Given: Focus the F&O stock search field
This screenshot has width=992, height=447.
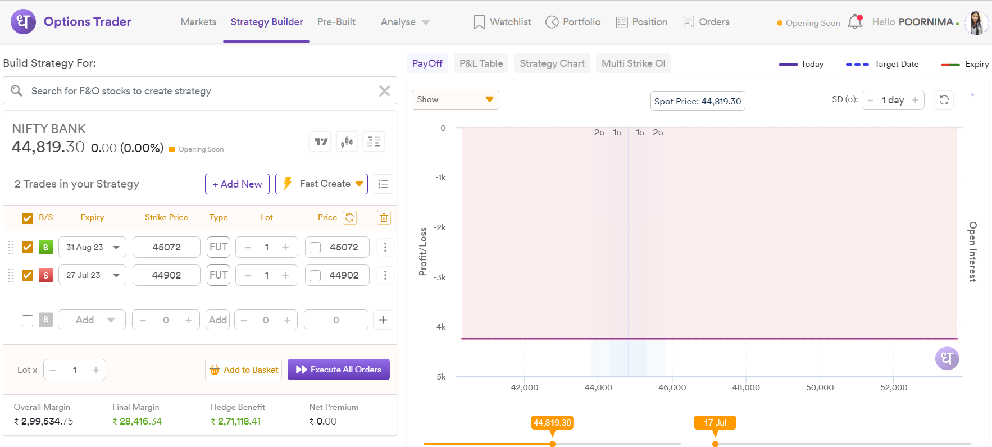Looking at the screenshot, I should click(200, 91).
